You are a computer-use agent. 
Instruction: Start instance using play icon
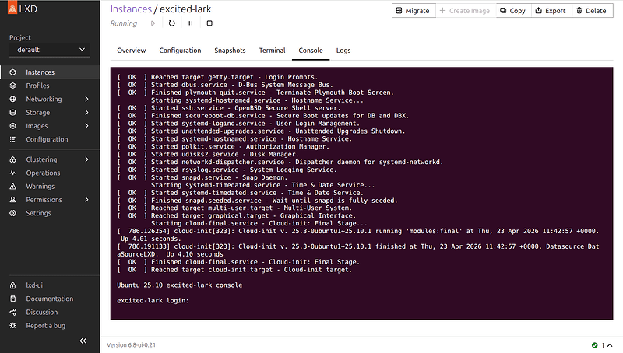coord(153,23)
